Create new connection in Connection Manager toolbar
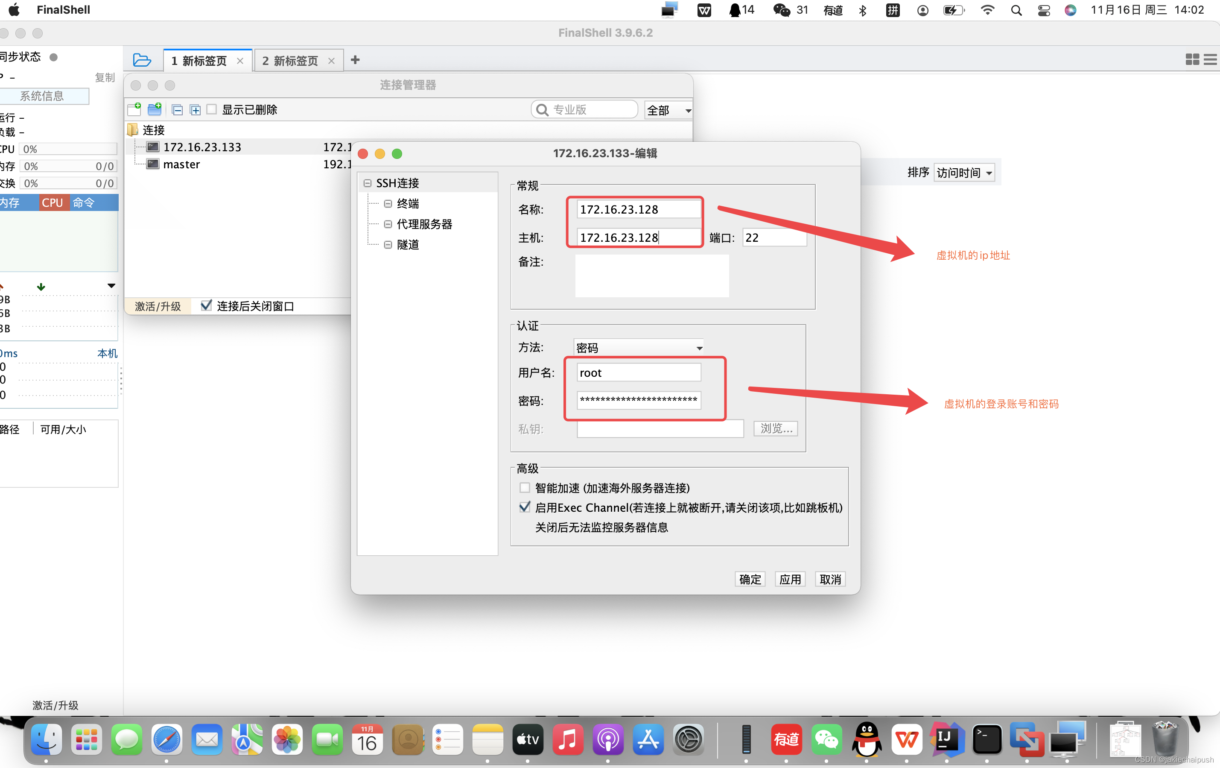Image resolution: width=1220 pixels, height=768 pixels. [134, 109]
